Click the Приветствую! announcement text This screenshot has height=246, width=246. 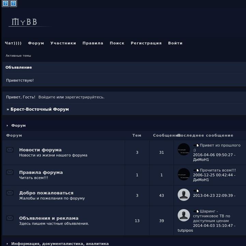pos(20,80)
